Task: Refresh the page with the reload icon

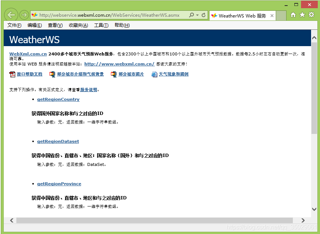Action: [x=204, y=15]
